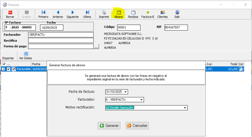Jump to the Ultimo last invoice
The height and width of the screenshot is (137, 252).
click(x=87, y=13)
